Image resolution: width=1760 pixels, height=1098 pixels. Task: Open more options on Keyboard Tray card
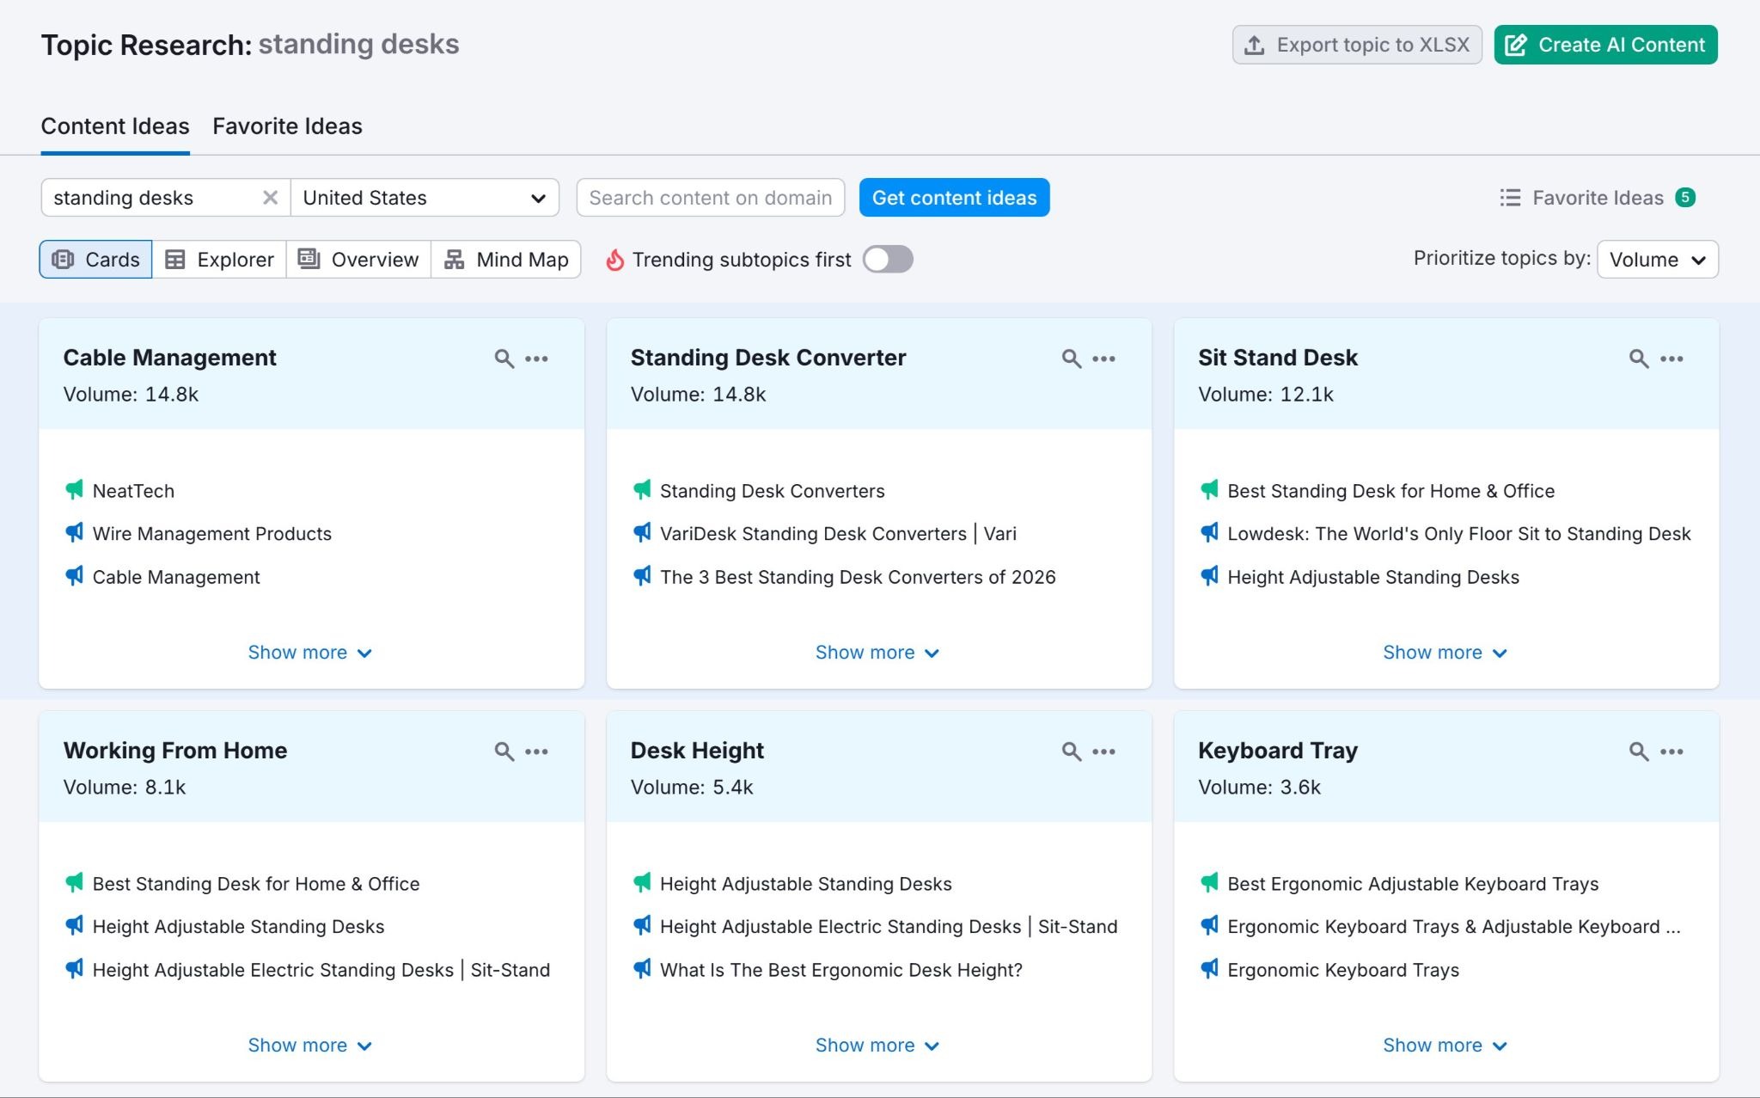click(1671, 751)
